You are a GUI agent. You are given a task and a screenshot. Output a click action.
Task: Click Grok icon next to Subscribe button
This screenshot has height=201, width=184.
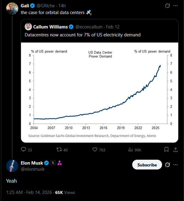[x=167, y=165]
